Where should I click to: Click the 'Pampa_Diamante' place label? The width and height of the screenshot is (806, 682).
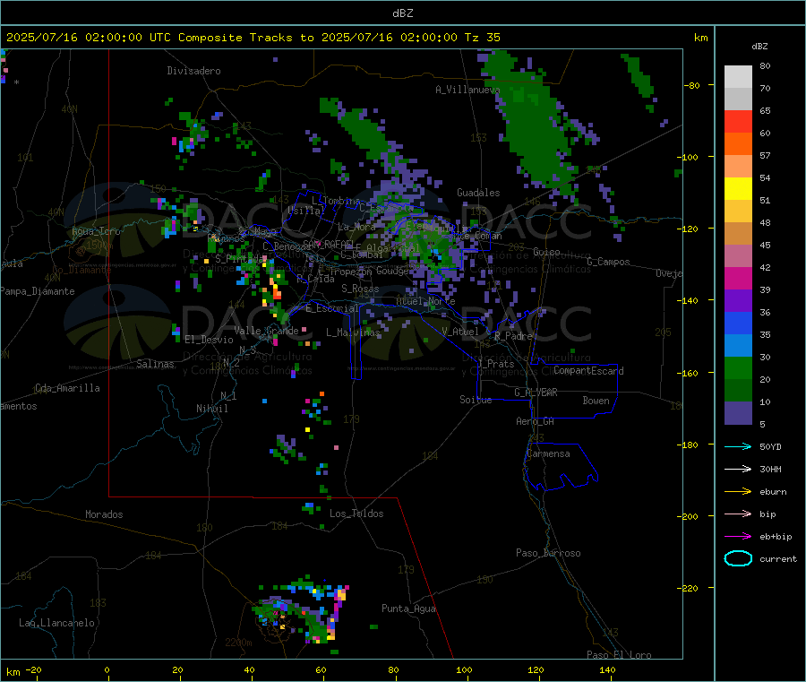click(37, 291)
